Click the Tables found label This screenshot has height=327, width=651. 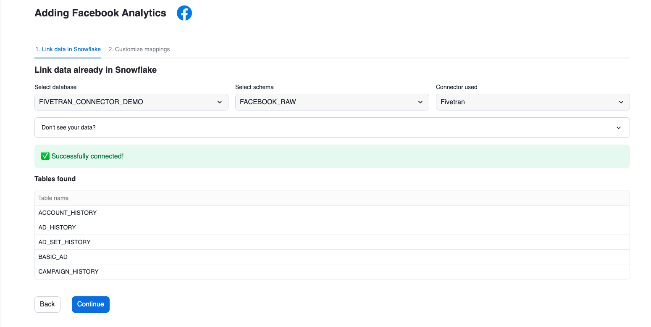[x=55, y=179]
